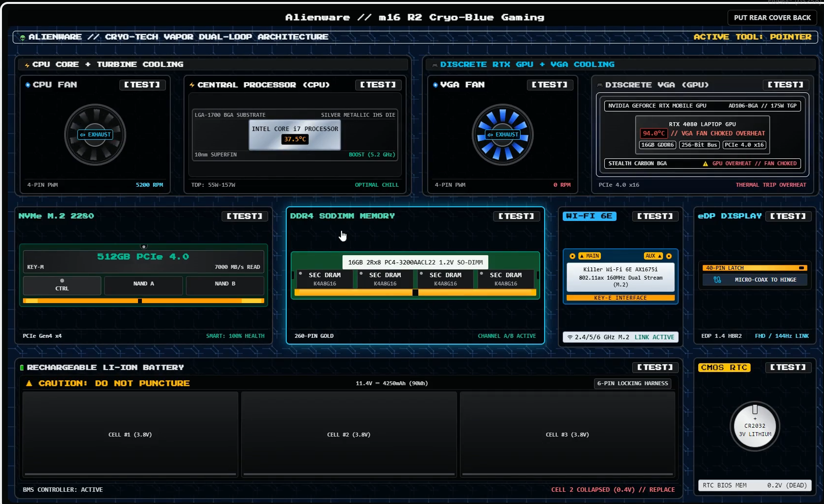Click the 256-Bit Bus label

click(699, 145)
